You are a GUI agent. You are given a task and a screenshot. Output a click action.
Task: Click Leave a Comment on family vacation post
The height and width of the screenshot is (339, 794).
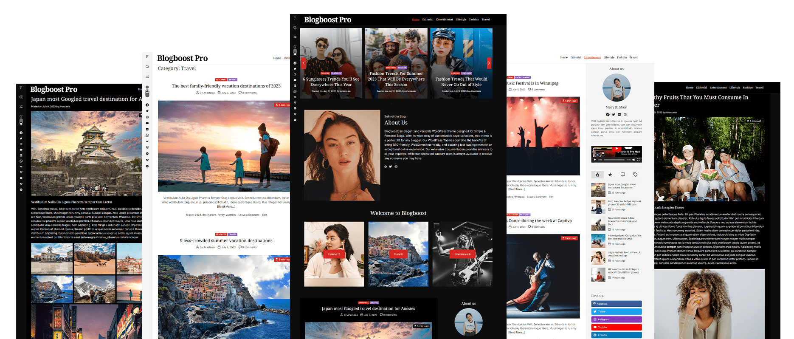pos(249,215)
